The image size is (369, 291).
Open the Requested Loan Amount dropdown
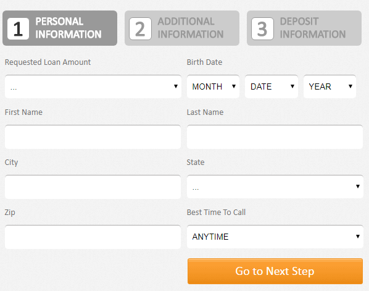93,86
